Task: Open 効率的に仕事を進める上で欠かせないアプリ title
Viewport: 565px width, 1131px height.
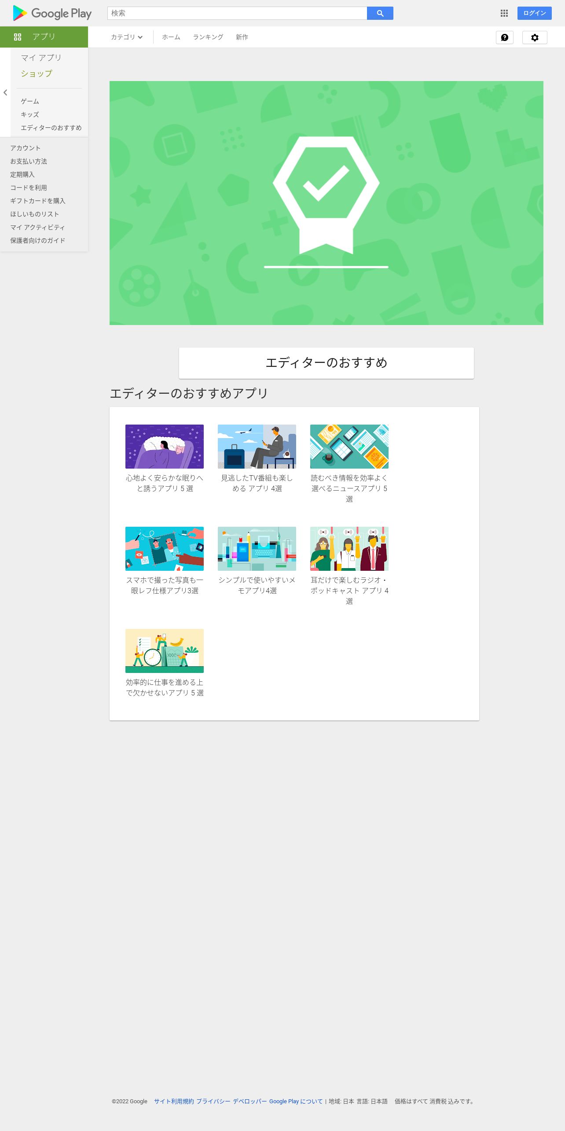Action: (x=165, y=687)
